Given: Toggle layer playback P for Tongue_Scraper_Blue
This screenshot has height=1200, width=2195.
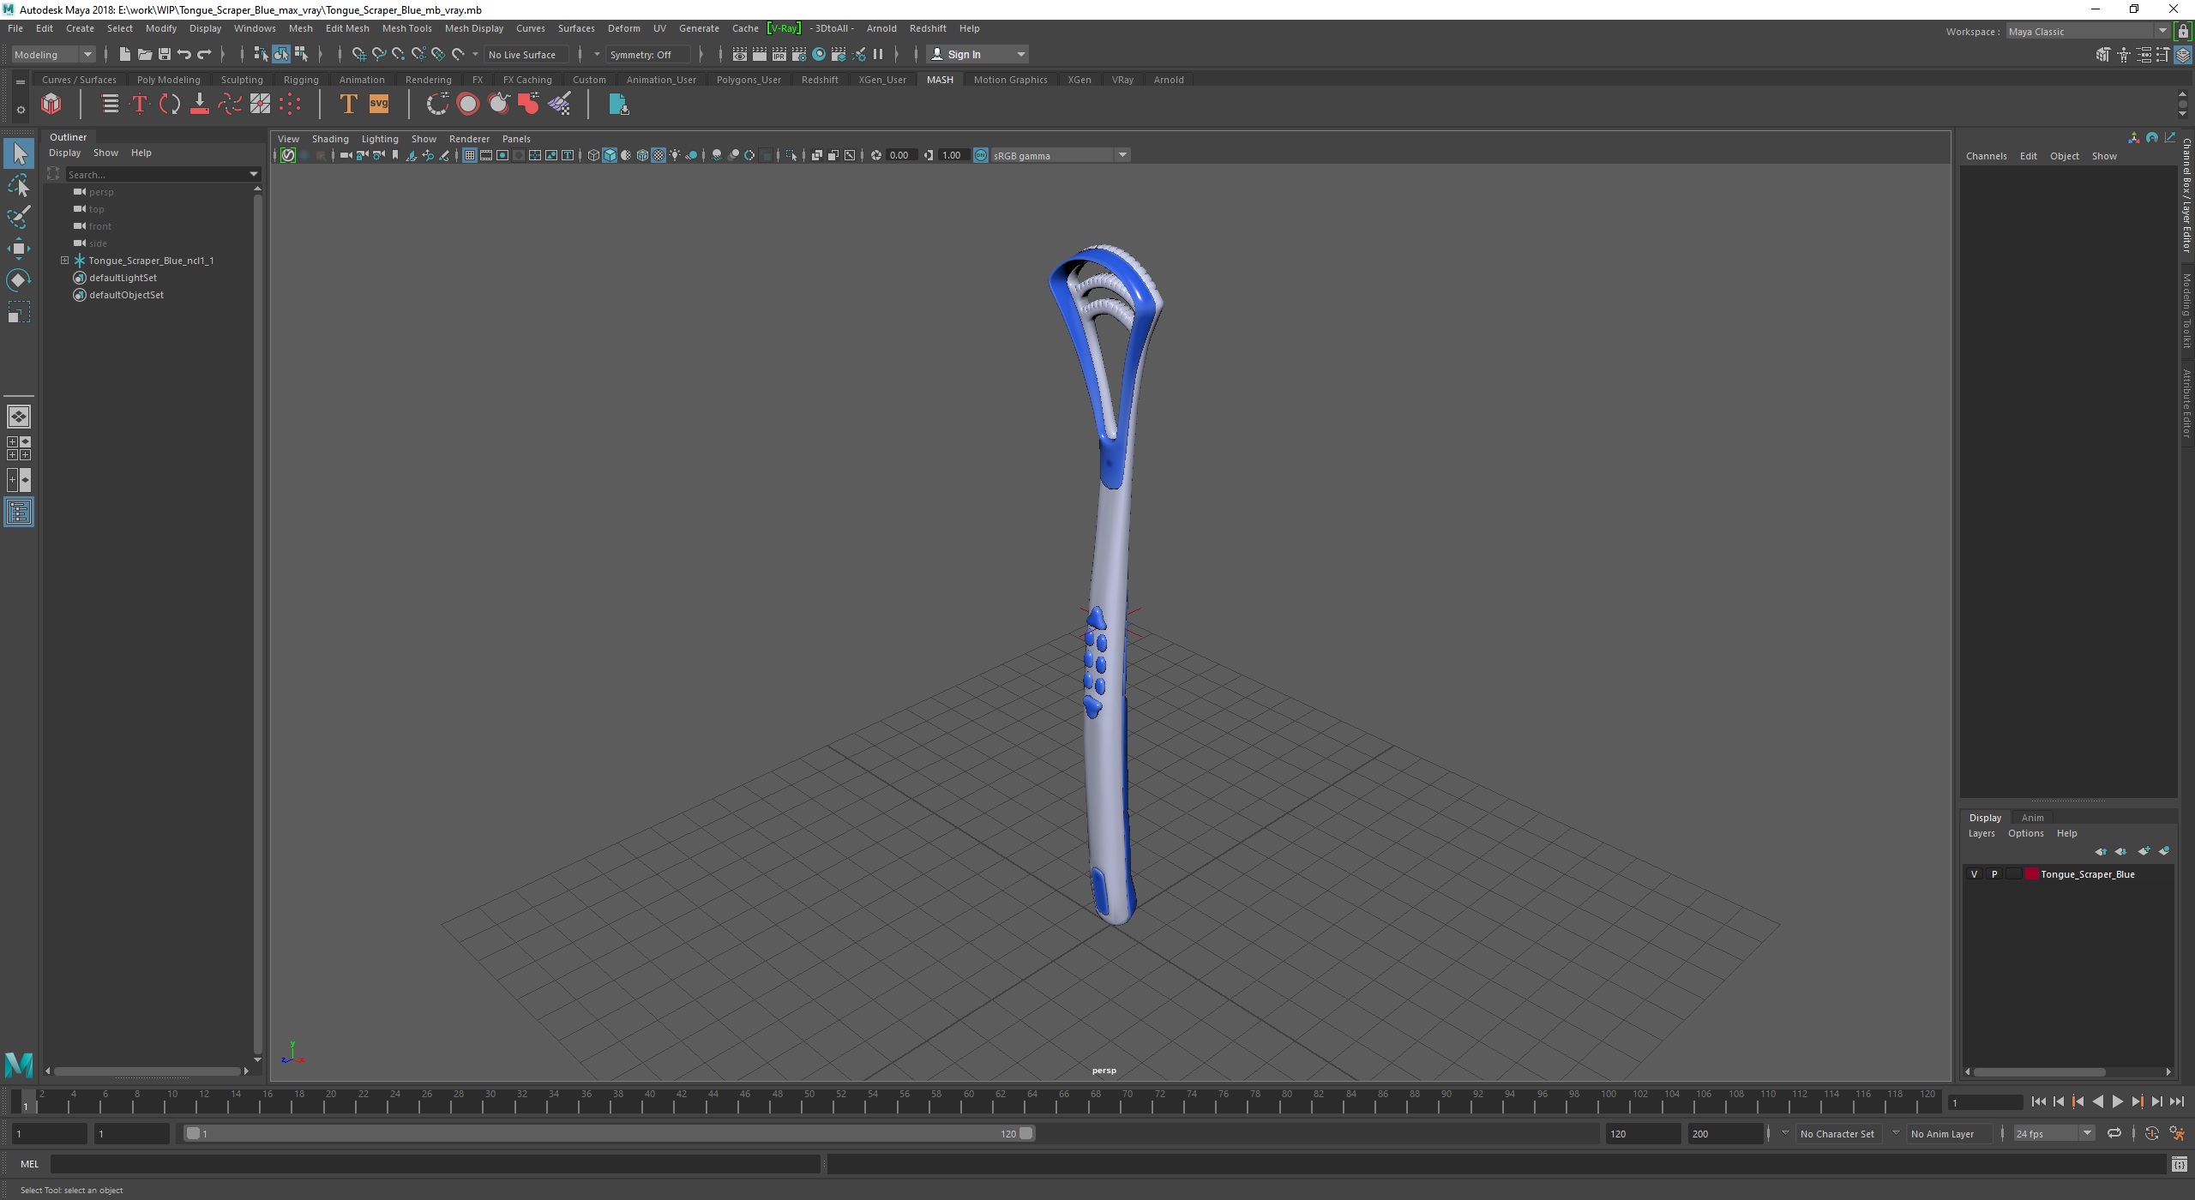Looking at the screenshot, I should 1994,874.
